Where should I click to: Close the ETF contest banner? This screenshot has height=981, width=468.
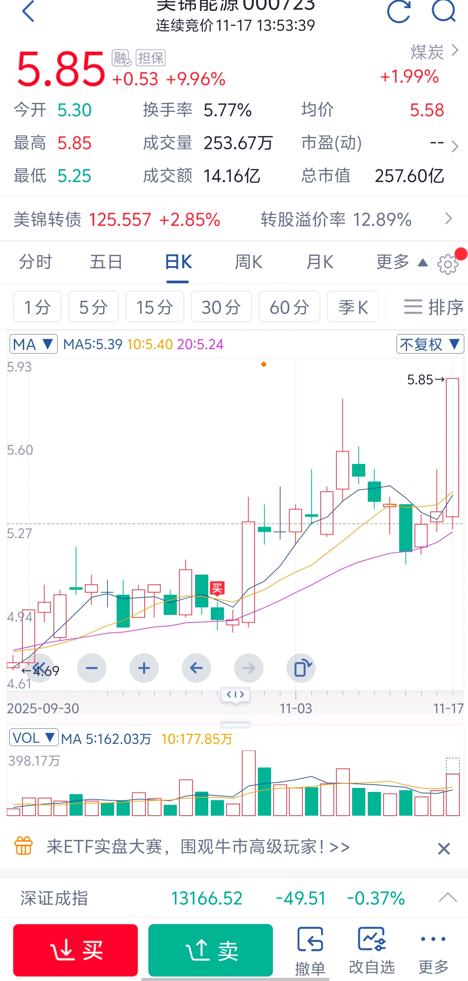[444, 849]
